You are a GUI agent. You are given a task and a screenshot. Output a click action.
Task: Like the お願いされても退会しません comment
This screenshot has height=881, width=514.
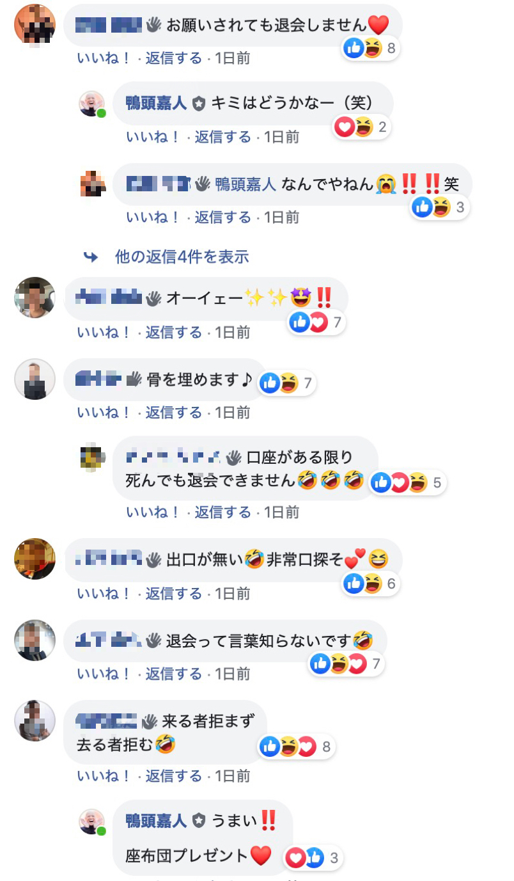coord(104,58)
